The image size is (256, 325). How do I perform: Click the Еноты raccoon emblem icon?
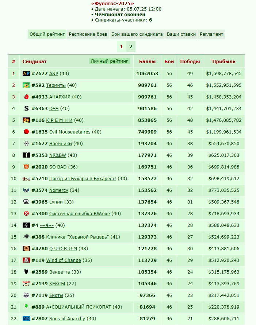coord(26,295)
